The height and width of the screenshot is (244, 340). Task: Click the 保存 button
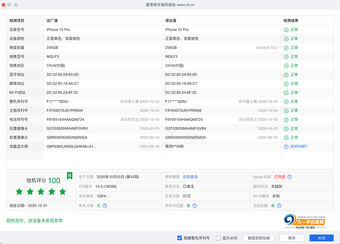(x=292, y=238)
